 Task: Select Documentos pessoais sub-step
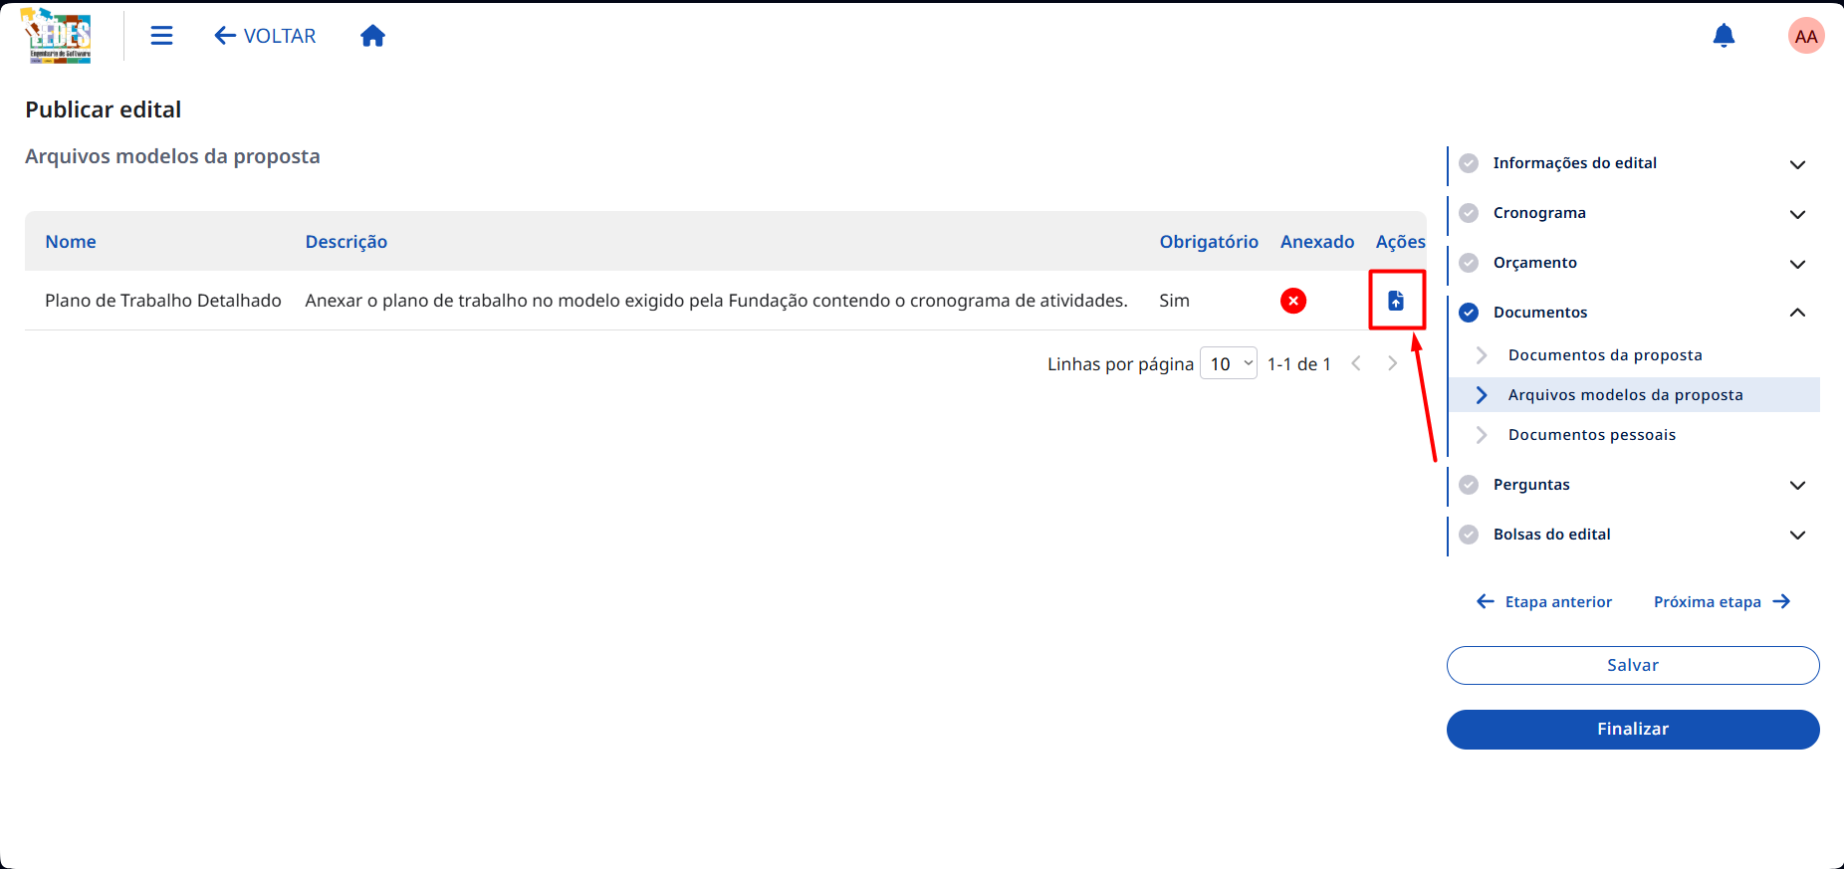click(1592, 435)
